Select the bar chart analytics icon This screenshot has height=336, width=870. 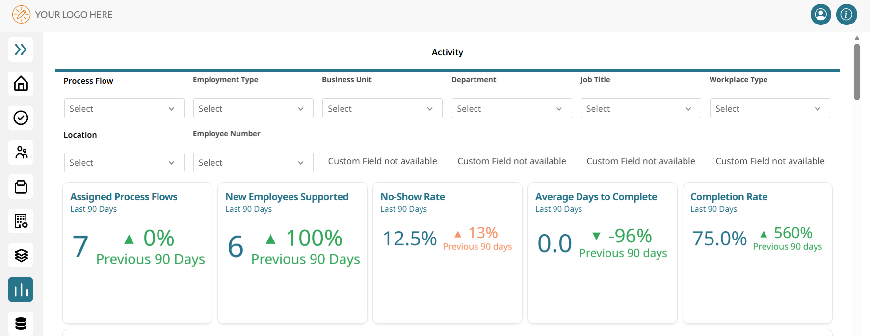(21, 289)
